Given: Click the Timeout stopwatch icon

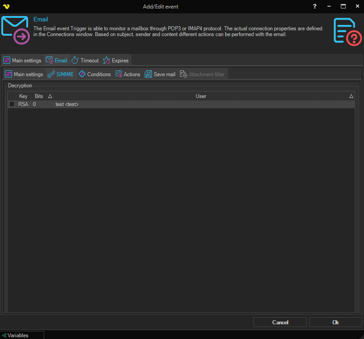Looking at the screenshot, I should click(x=75, y=61).
